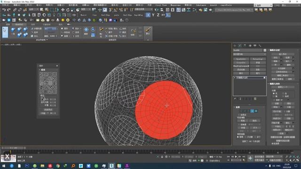The width and height of the screenshot is (301, 169).
Task: Toggle the 3D Snaps button
Action: click(x=111, y=9)
